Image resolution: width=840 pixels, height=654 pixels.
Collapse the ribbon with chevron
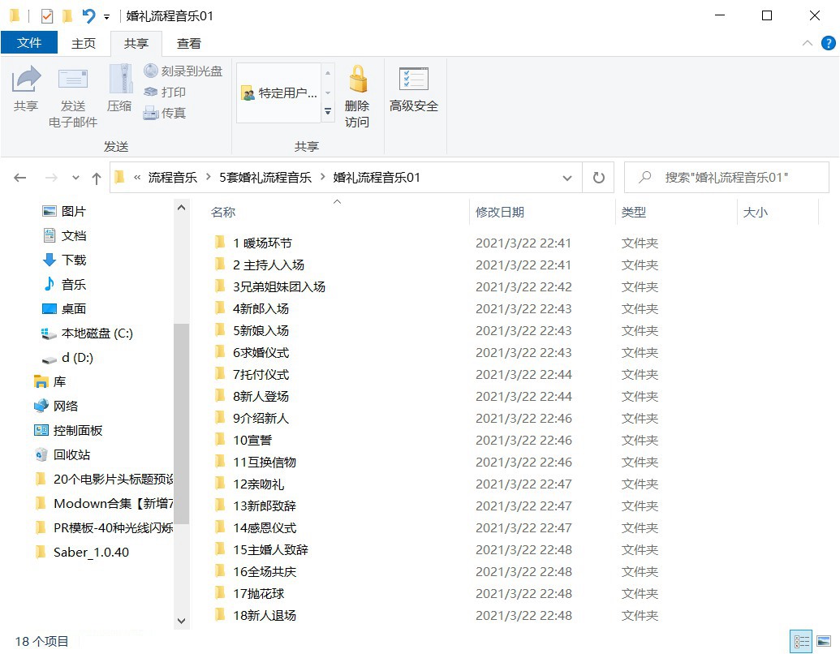tap(808, 43)
